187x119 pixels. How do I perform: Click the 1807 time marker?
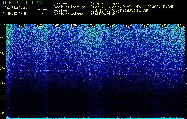pos(128,26)
